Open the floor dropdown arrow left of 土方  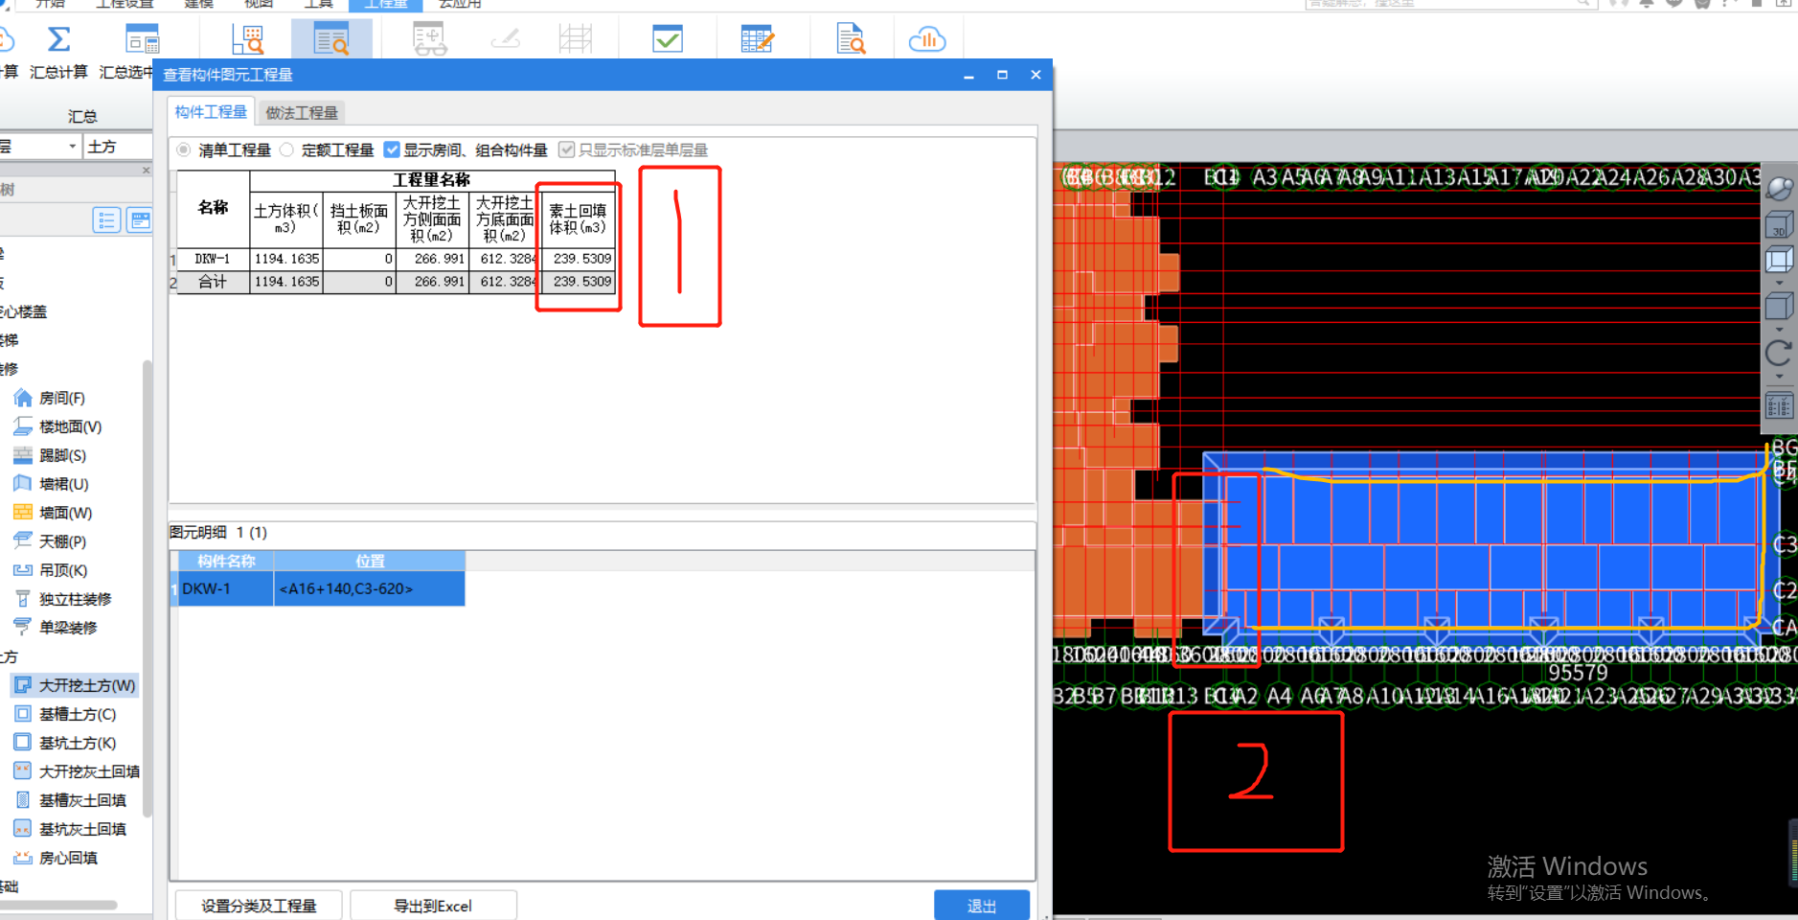pos(72,147)
